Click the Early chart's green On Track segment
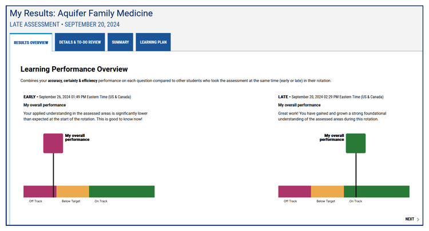This screenshot has width=429, height=231. click(122, 192)
